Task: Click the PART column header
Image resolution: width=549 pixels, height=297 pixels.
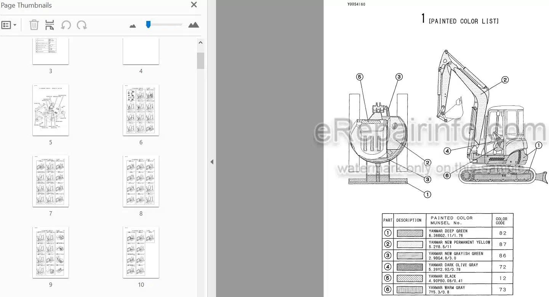Action: click(388, 220)
